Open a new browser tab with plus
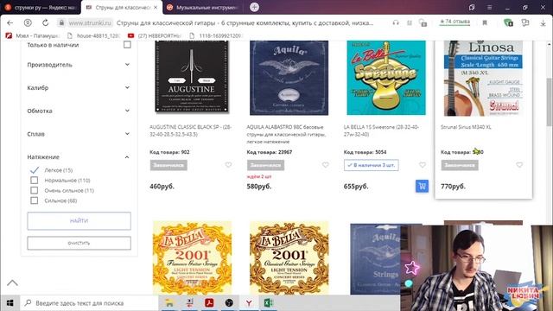This screenshot has width=553, height=311. 254,7
